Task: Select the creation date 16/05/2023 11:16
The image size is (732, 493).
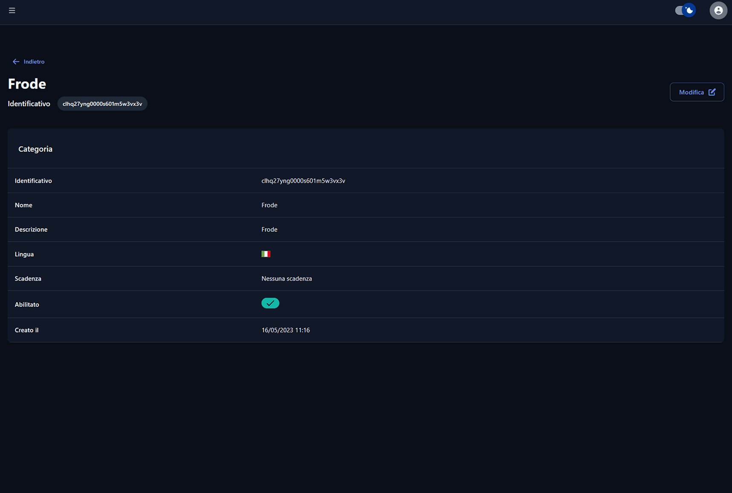Action: coord(286,330)
